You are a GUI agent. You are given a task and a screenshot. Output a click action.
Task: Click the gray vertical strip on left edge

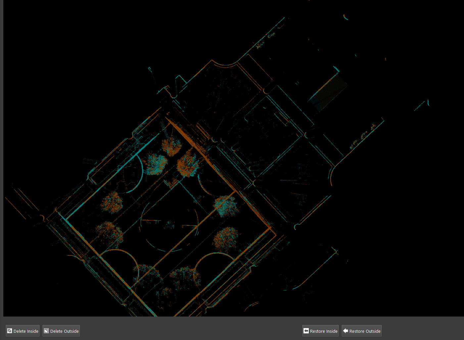click(1, 159)
